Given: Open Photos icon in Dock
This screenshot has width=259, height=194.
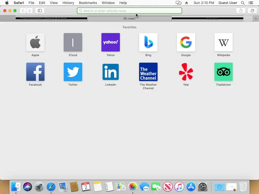Looking at the screenshot, I should [133, 187].
